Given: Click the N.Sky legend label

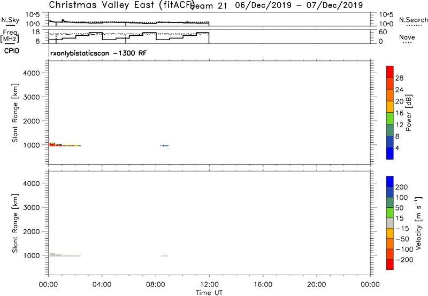Looking at the screenshot, I should coord(10,20).
